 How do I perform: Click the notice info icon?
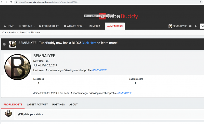pos(4,44)
